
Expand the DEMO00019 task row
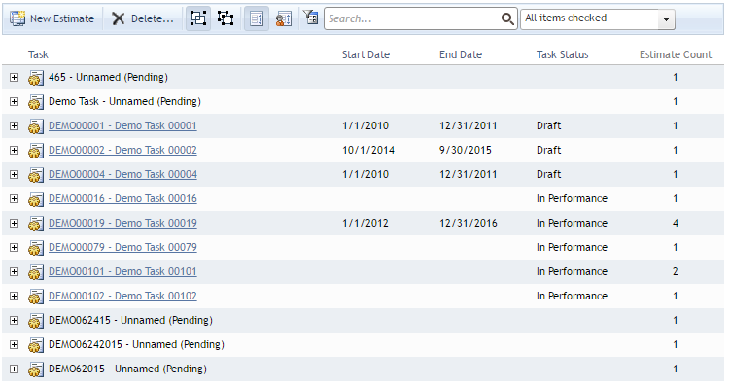coord(14,223)
